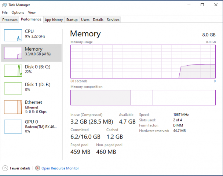Switch to the App history tab
Screen dimensions: 223x176
pos(54,20)
